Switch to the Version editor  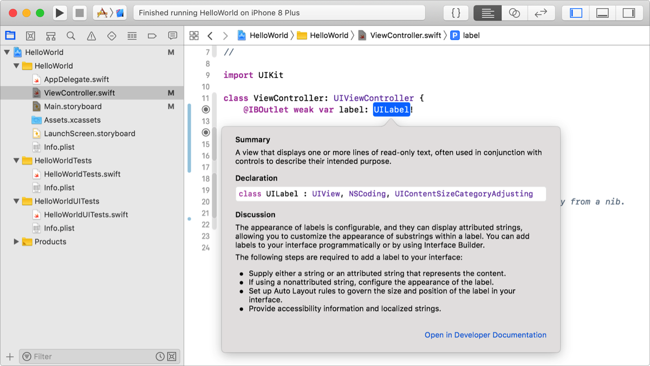pyautogui.click(x=541, y=13)
